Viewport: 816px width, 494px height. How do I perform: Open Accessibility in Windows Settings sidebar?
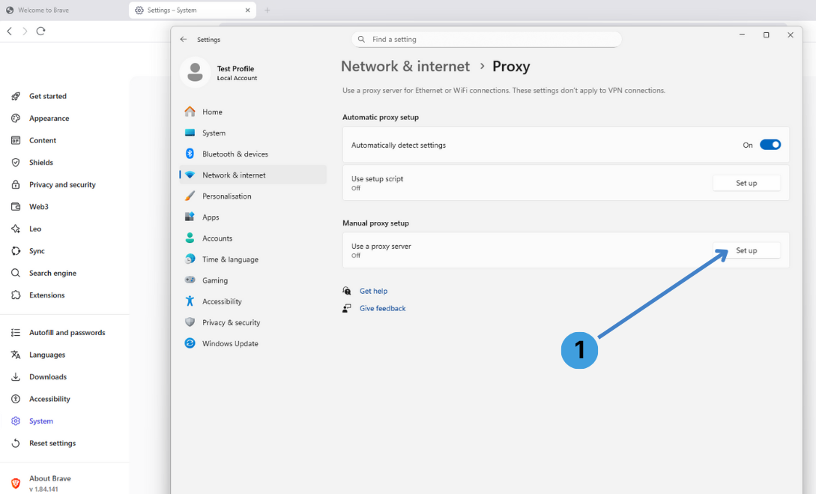pyautogui.click(x=253, y=301)
